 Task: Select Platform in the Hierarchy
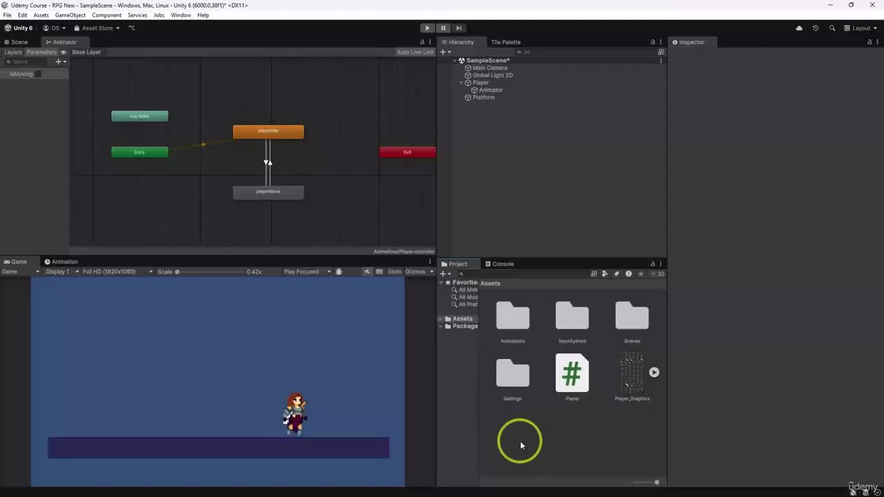click(x=483, y=97)
